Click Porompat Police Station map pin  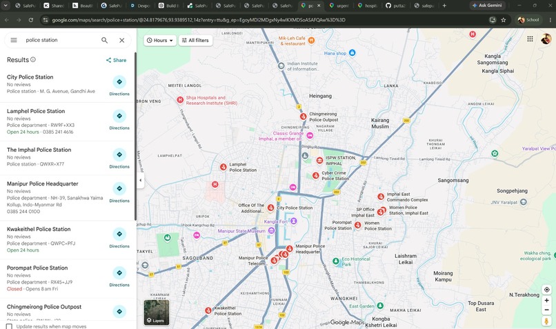pyautogui.click(x=357, y=225)
